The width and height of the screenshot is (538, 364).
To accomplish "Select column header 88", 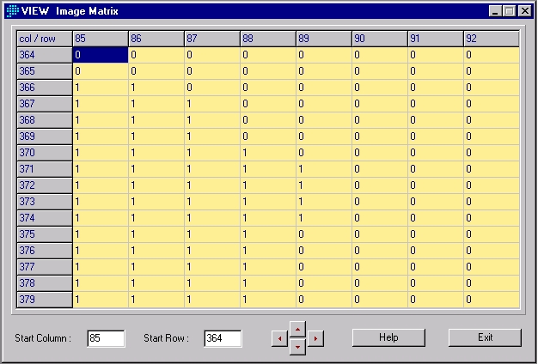I will coord(267,39).
